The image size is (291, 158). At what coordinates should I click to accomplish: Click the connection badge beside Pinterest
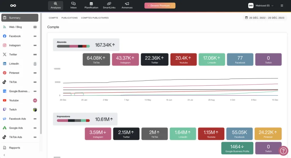(35, 73)
